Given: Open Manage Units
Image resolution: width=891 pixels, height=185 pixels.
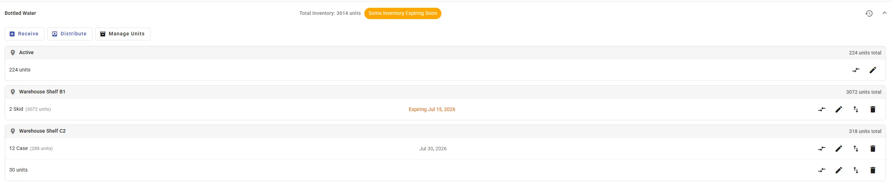Looking at the screenshot, I should click(x=123, y=34).
